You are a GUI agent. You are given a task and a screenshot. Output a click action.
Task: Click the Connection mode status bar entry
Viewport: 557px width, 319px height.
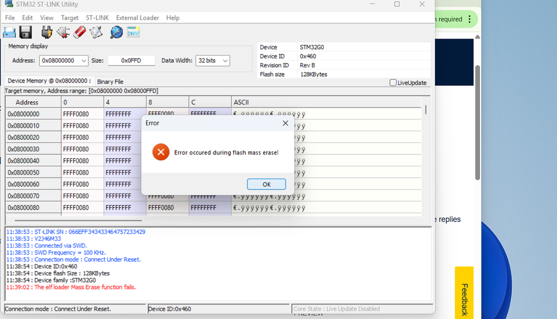75,309
